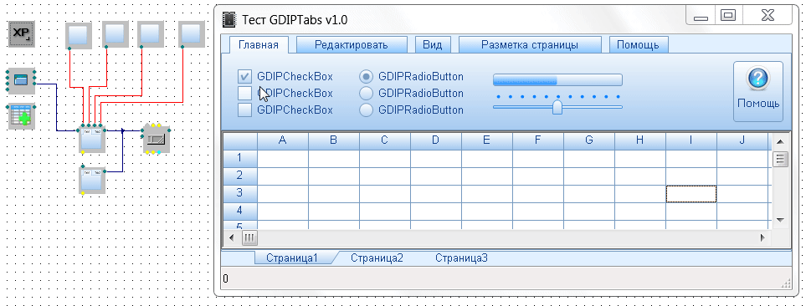Select the leftmost blue panel component
The width and height of the screenshot is (806, 306).
pos(80,35)
